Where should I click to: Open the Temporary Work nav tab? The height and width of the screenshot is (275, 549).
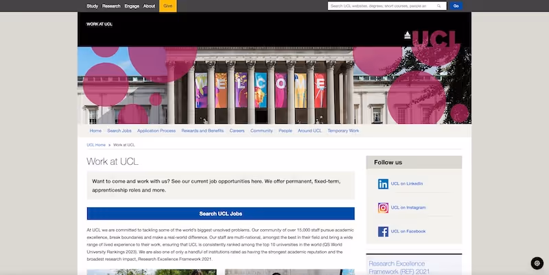344,131
